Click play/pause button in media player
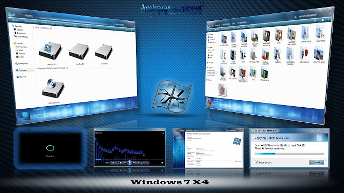 (x=130, y=162)
